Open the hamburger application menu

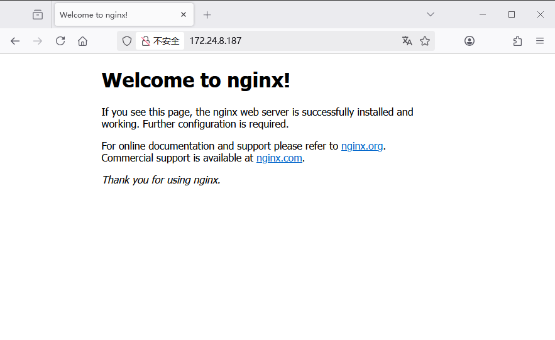pyautogui.click(x=540, y=41)
